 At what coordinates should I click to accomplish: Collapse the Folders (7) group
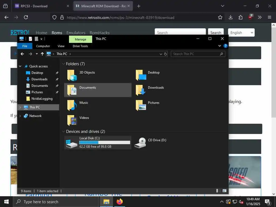[63, 64]
